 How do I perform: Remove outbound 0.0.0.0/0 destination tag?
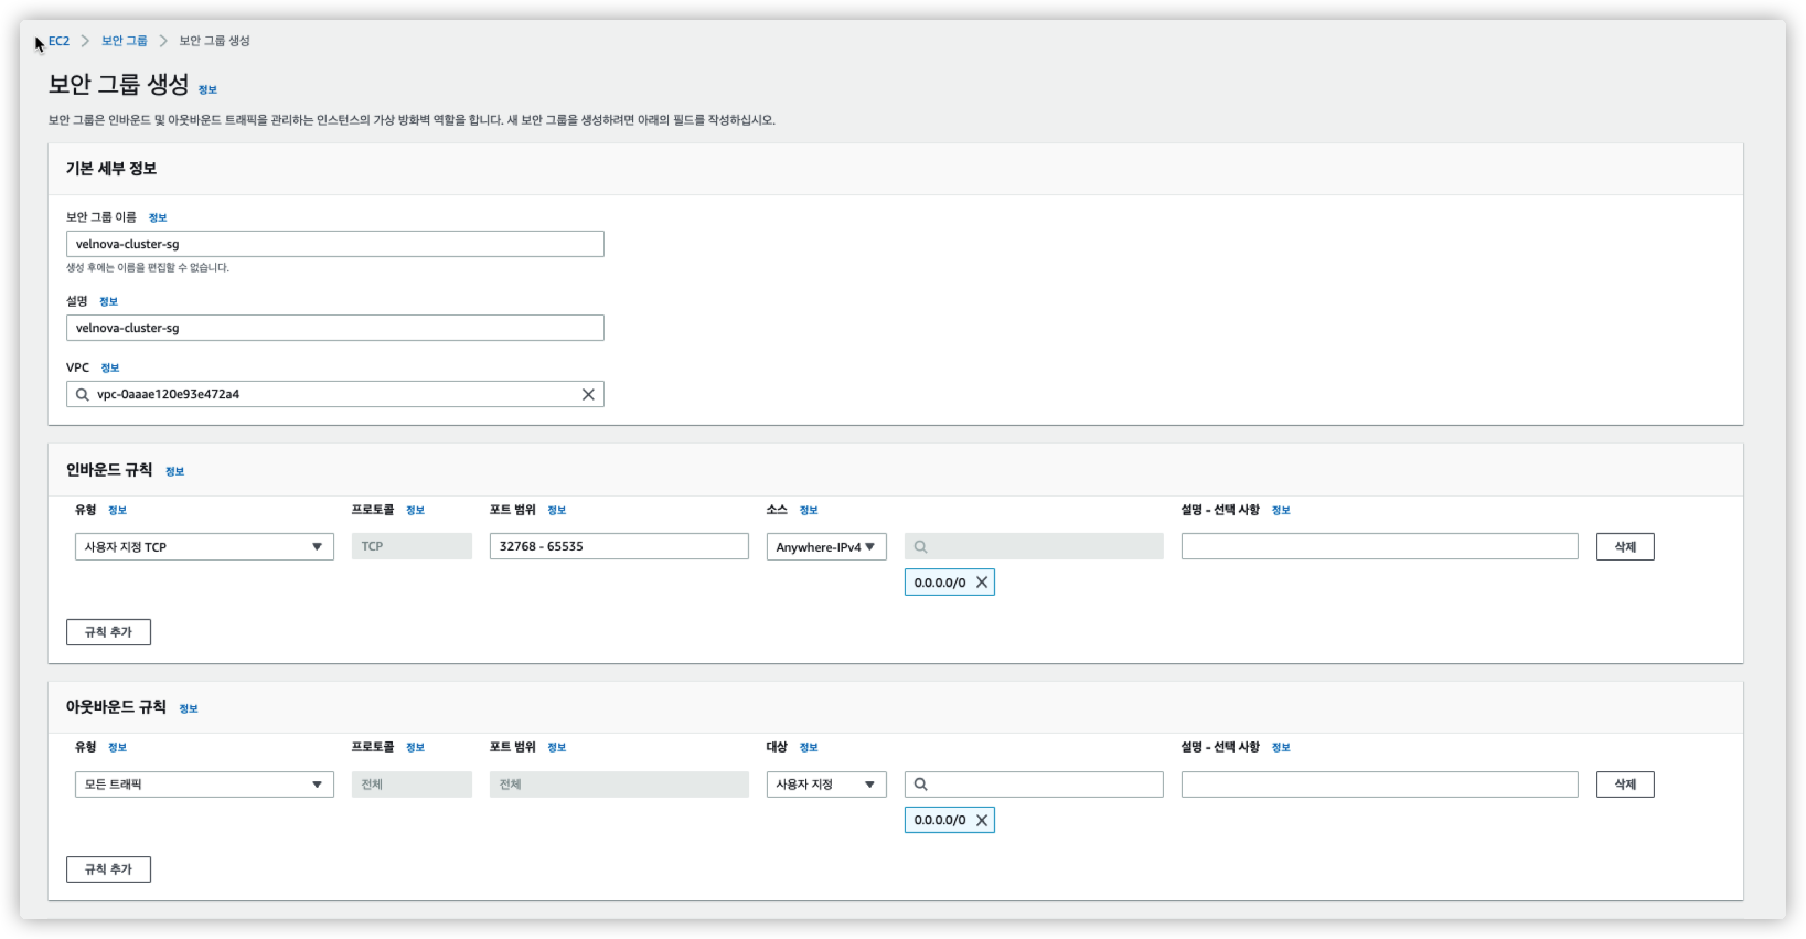click(x=981, y=820)
